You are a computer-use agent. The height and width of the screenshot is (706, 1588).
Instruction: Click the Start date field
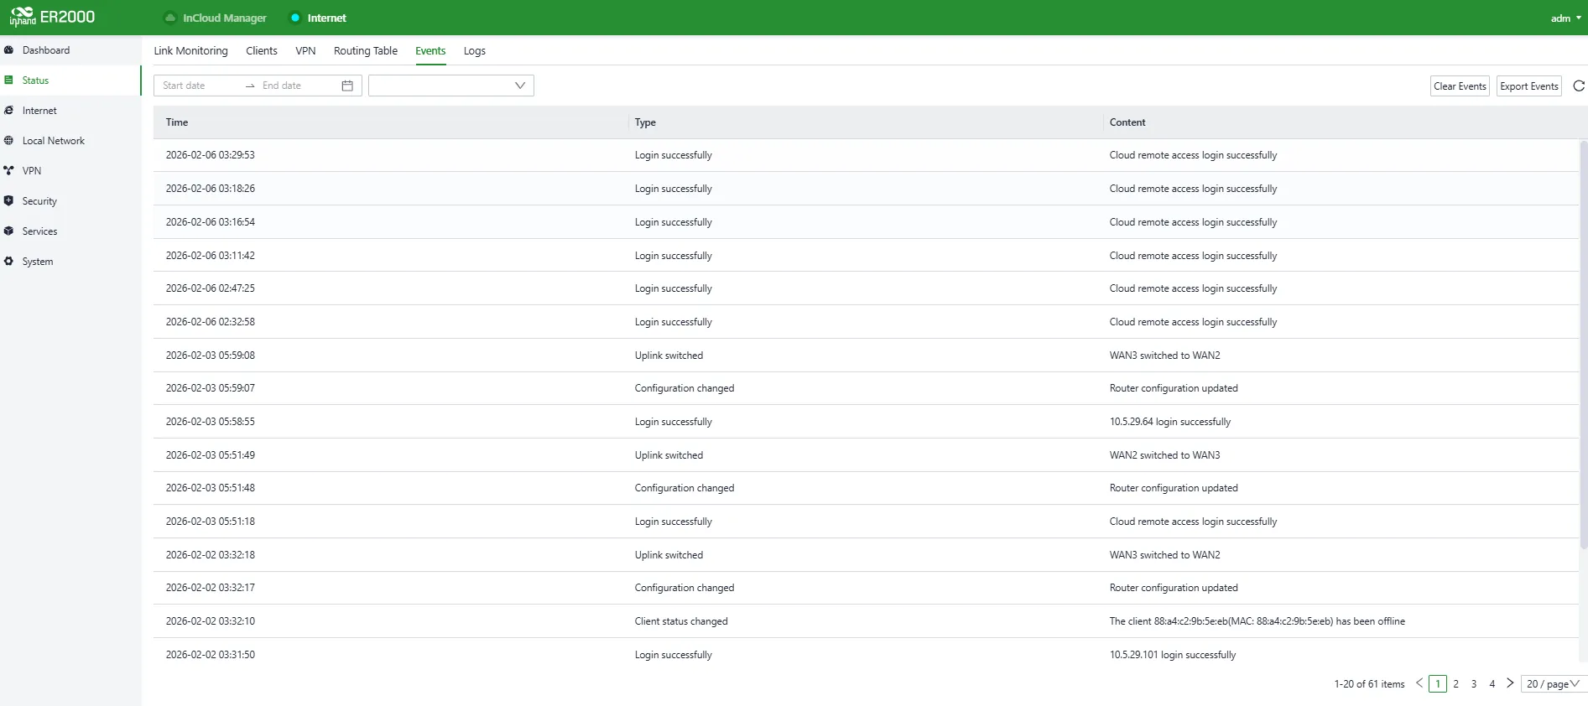tap(200, 86)
